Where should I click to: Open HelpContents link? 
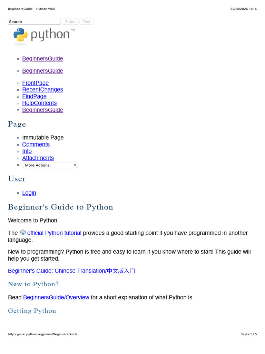(39, 103)
